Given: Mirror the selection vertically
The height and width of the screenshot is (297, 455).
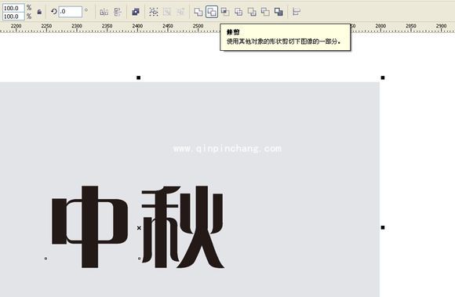Looking at the screenshot, I should coord(118,12).
